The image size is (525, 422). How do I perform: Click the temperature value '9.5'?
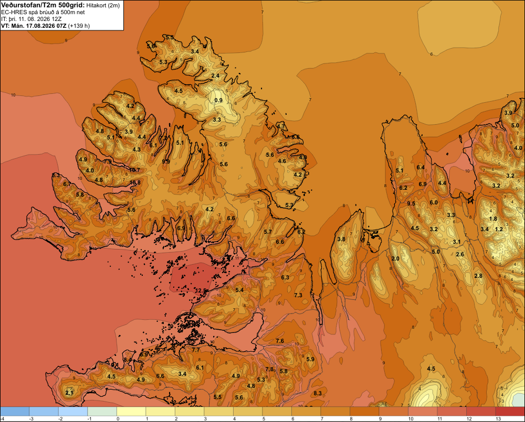[x=411, y=203]
